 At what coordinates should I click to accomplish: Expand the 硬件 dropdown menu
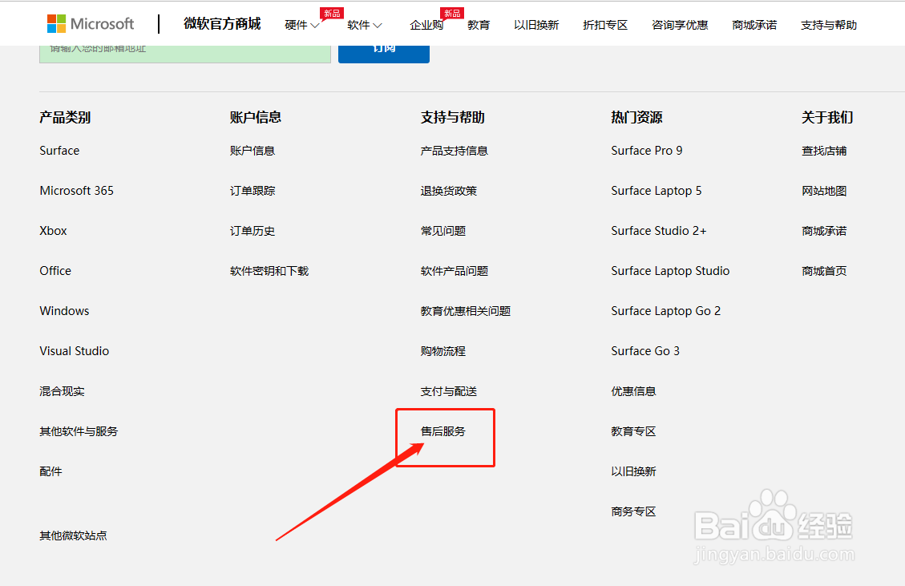(302, 25)
